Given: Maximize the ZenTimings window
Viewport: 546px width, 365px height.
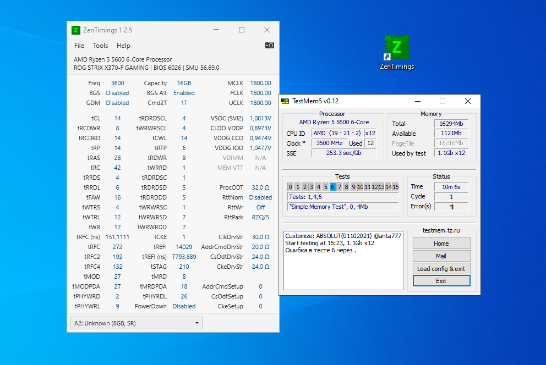Looking at the screenshot, I should [241, 30].
